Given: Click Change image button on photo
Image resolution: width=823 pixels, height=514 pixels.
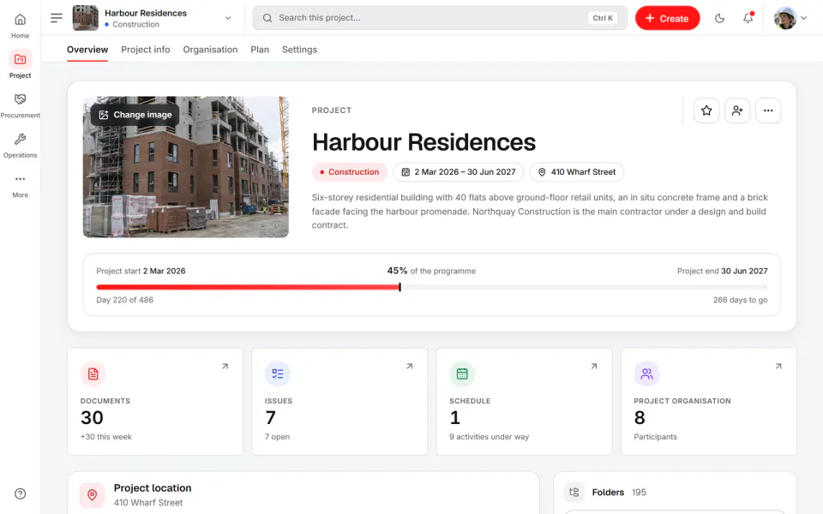Looking at the screenshot, I should point(135,115).
